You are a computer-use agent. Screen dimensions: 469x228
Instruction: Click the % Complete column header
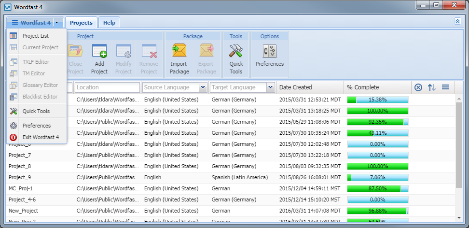pos(377,87)
